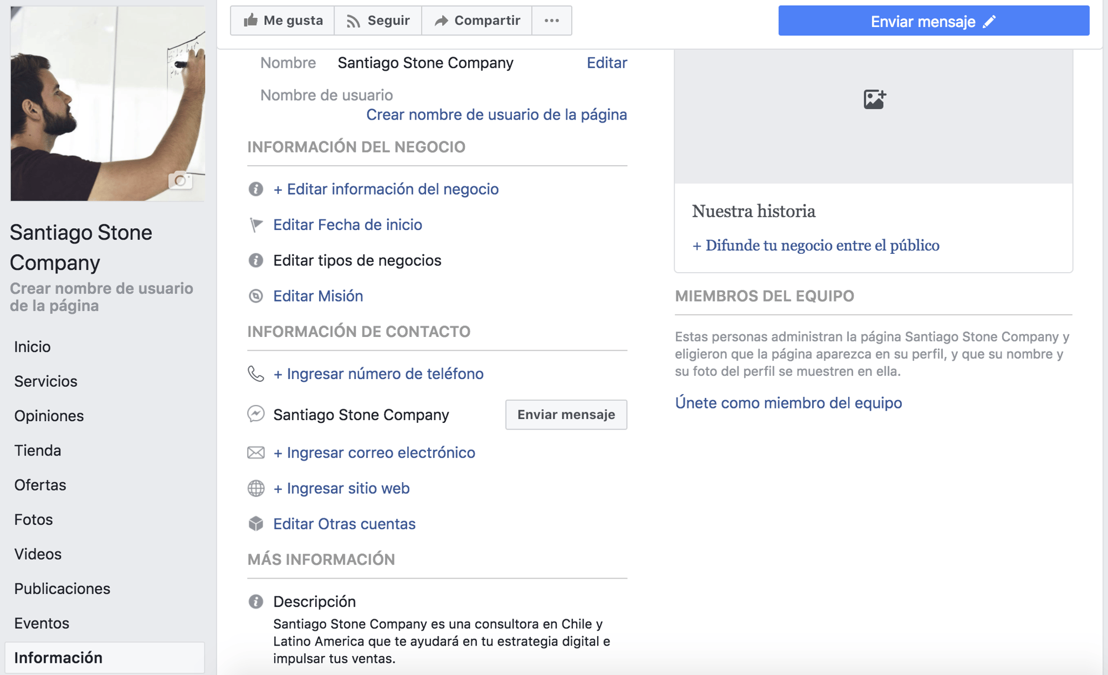Open Fotos in sidebar

pos(33,519)
